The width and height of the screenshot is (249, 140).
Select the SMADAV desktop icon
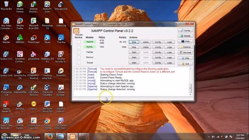click(x=20, y=39)
